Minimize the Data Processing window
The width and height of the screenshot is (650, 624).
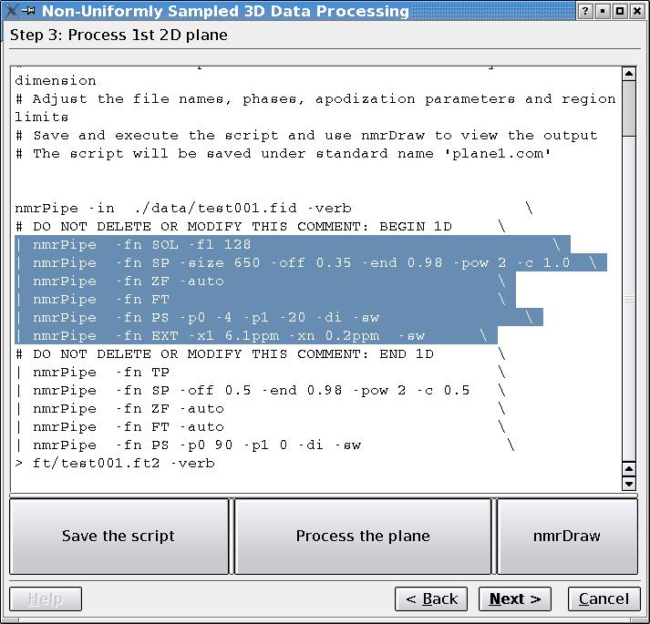pos(603,11)
